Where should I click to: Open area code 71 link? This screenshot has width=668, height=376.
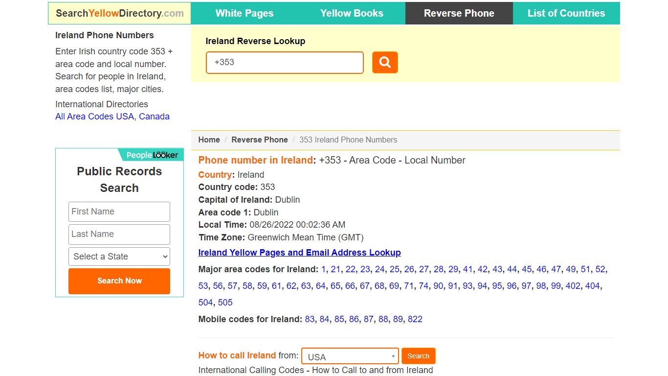(x=408, y=286)
